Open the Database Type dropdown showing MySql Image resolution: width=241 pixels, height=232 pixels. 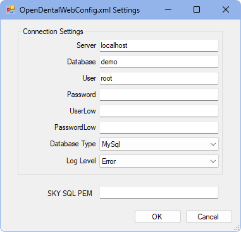(x=159, y=144)
